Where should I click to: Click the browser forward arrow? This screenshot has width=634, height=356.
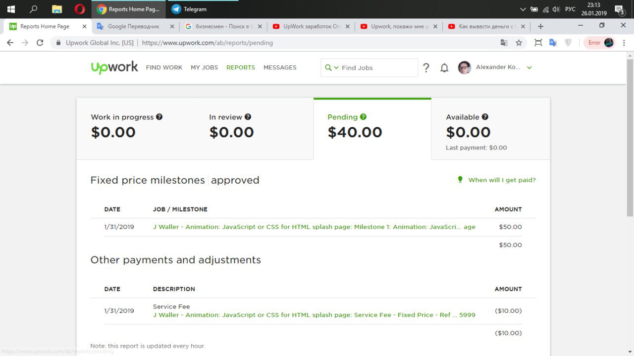pyautogui.click(x=25, y=43)
